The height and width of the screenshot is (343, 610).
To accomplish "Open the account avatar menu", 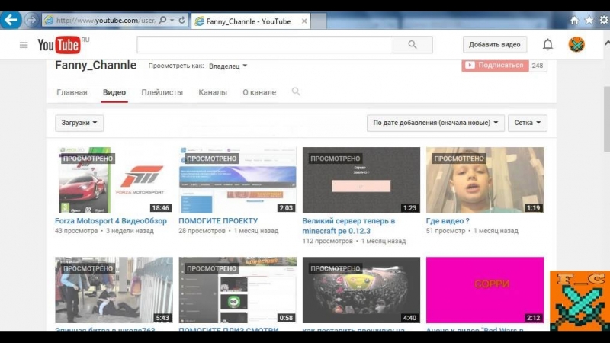I will tap(576, 45).
